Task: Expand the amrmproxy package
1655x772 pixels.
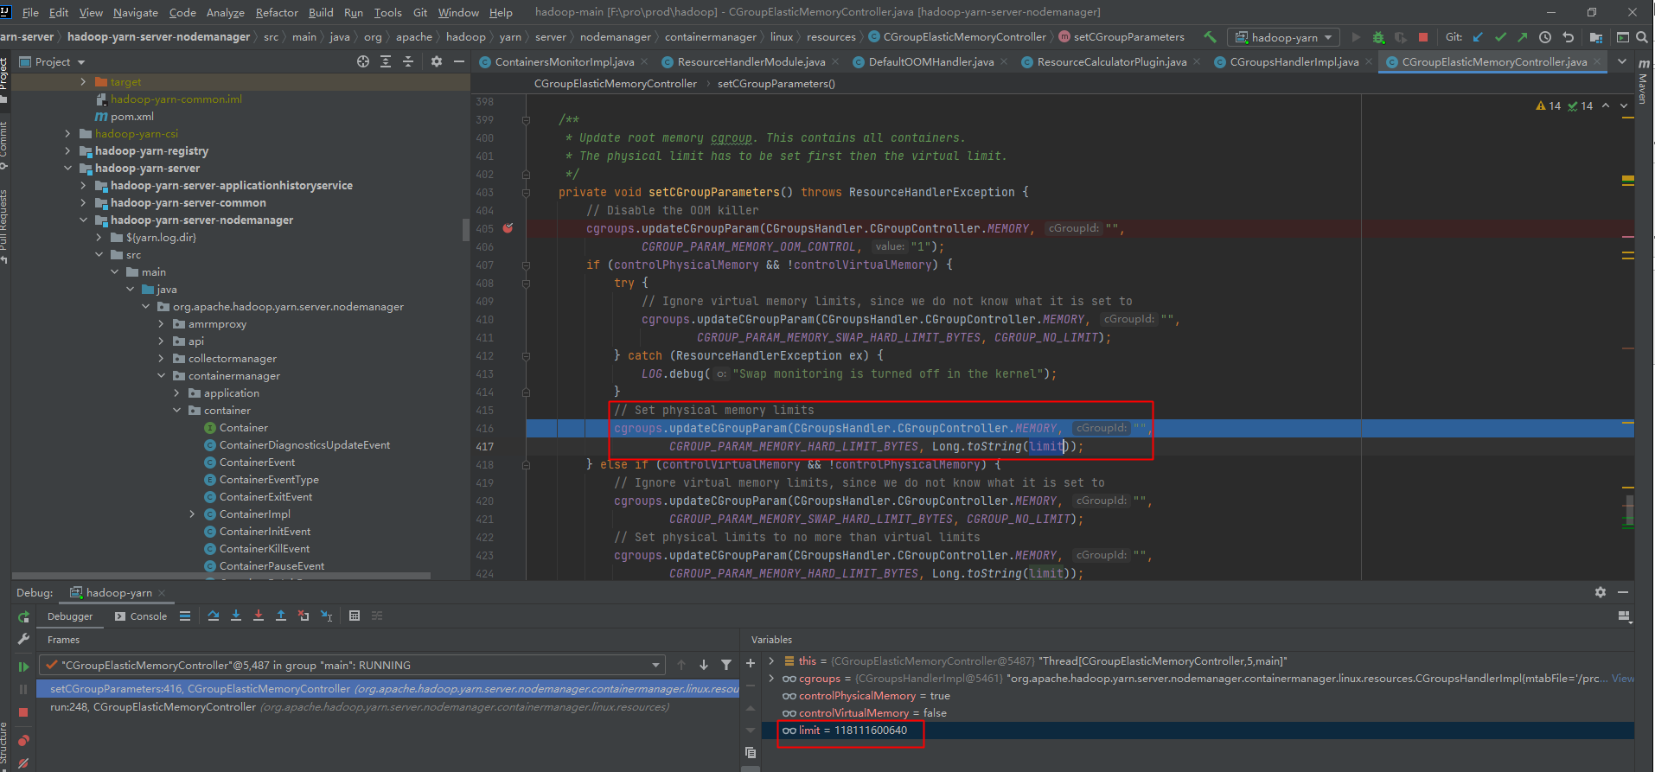Action: 162,324
